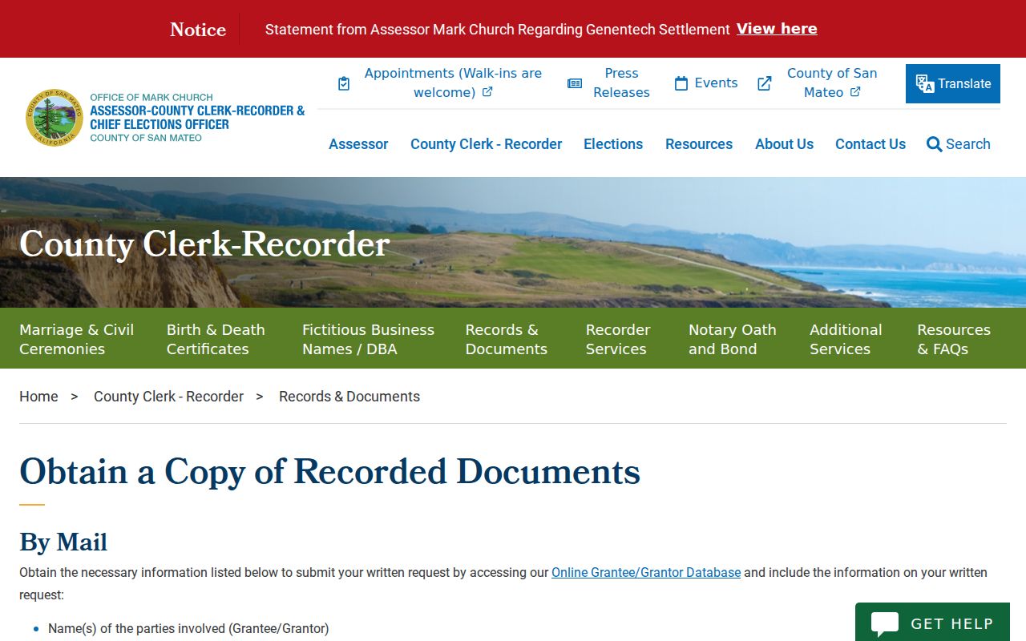Click the Translate button

(953, 83)
